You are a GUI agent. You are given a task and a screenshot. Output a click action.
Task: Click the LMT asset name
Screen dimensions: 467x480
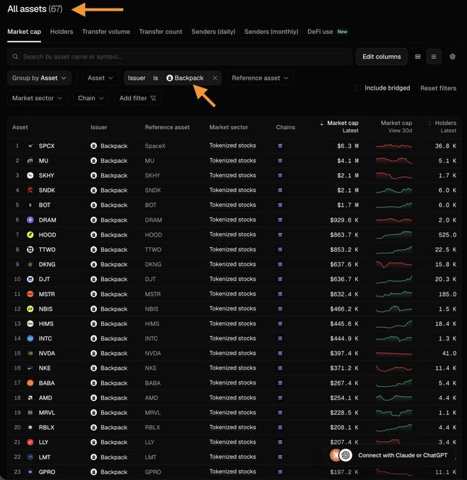[x=45, y=457]
